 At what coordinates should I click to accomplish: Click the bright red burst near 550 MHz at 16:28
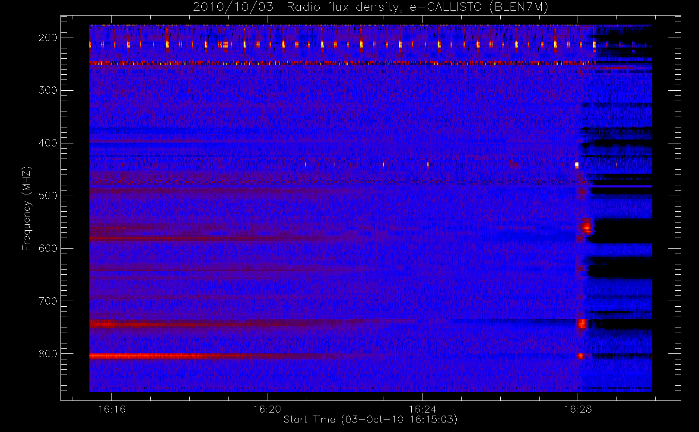click(x=587, y=227)
